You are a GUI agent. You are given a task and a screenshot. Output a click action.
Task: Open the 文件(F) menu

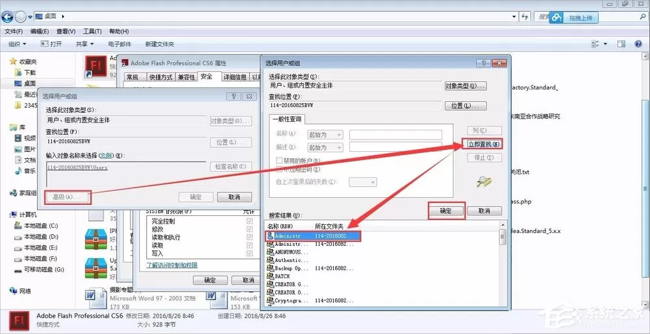point(14,32)
